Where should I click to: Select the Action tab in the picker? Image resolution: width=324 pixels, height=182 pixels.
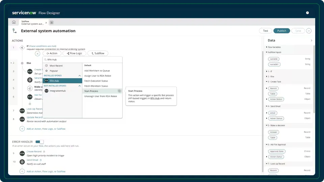point(52,53)
